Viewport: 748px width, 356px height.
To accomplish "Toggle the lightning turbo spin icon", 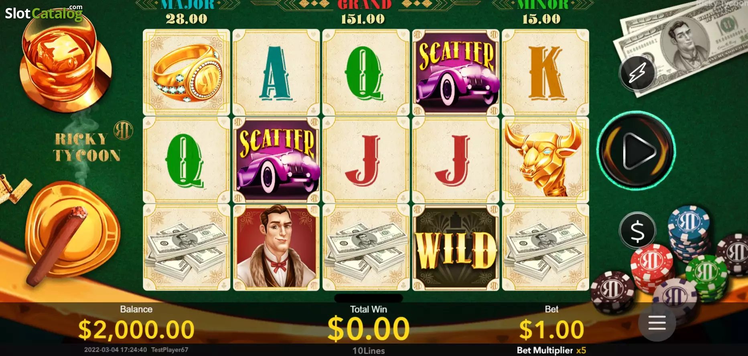I will click(x=637, y=73).
